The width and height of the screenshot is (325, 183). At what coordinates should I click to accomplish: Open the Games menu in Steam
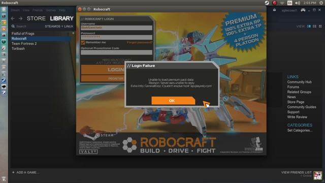51,10
